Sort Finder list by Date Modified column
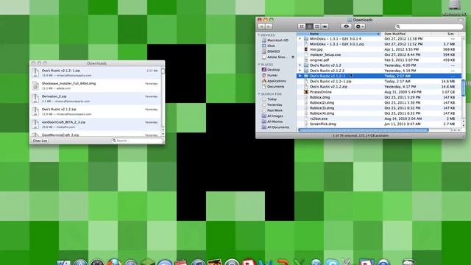The width and height of the screenshot is (471, 265). point(407,34)
